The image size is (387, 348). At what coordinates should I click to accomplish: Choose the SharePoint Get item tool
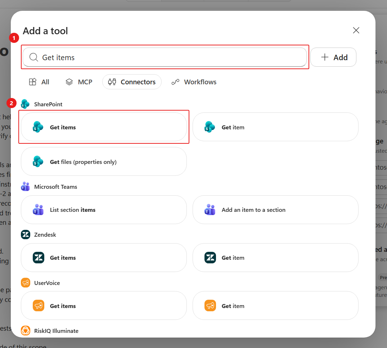coord(275,127)
